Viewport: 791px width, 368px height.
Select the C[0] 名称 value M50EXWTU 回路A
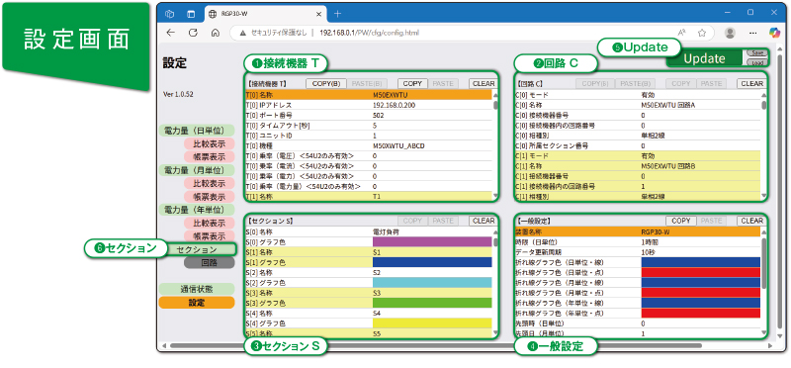(668, 105)
